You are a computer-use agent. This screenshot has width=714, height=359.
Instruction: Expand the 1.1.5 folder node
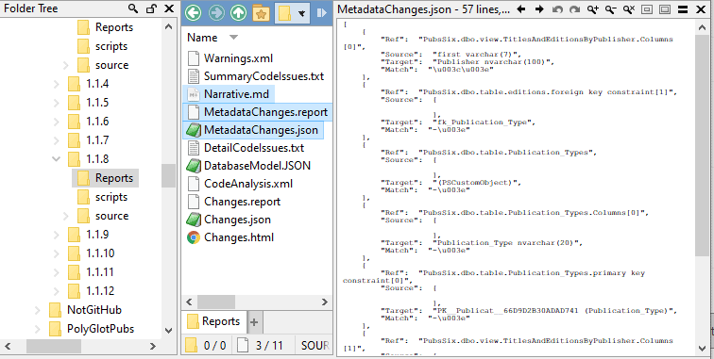point(57,103)
